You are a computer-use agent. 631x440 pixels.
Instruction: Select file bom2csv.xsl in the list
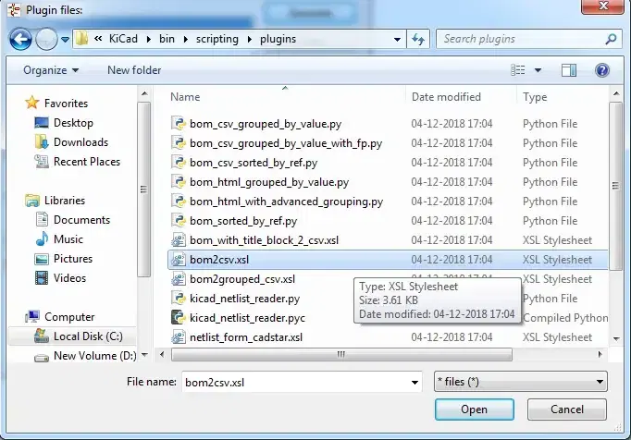click(388, 260)
